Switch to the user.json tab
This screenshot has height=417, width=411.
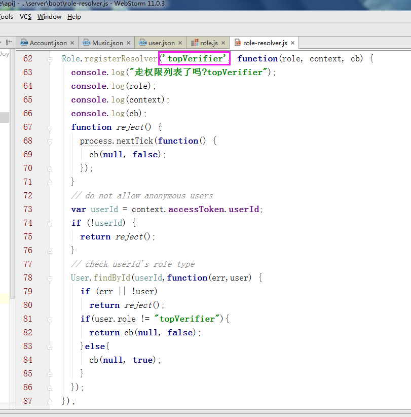(x=162, y=43)
